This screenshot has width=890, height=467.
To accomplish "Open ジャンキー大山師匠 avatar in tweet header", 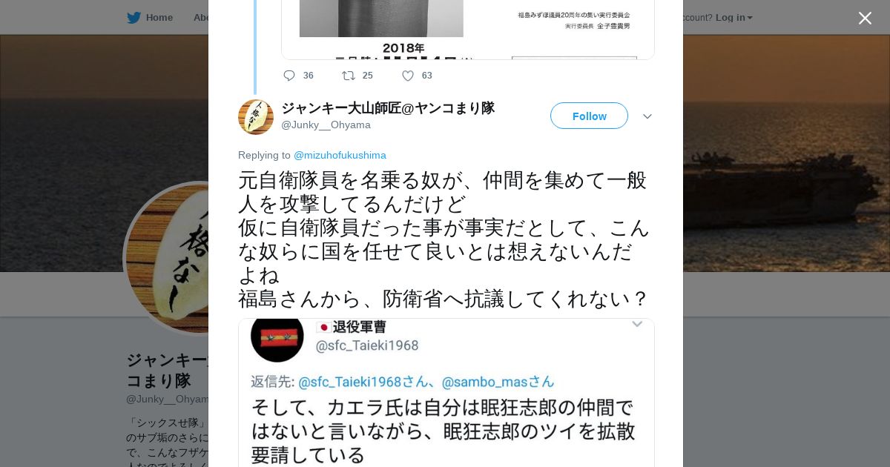I will coord(256,116).
